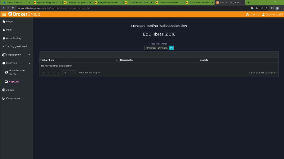
Task: Switch to the OmegaPro Opiniones tab
Action: [108, 3]
